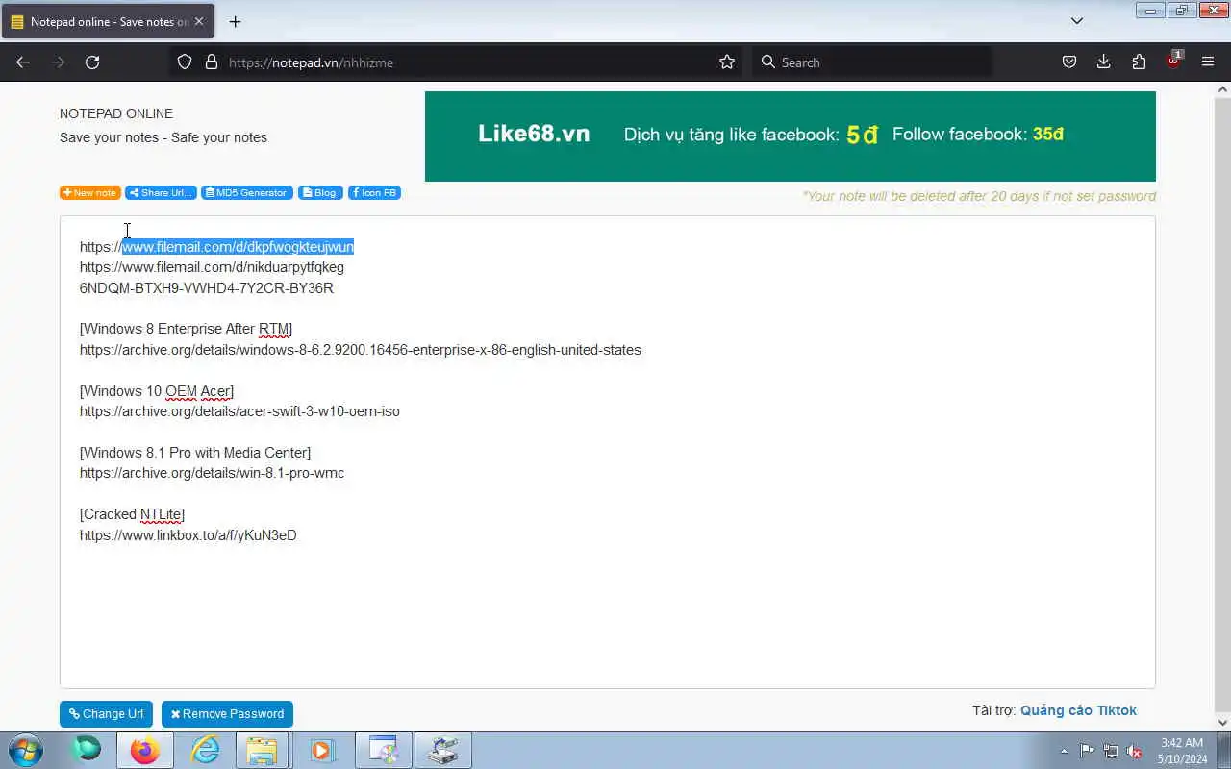
Task: Click the Firefox back arrow
Action: [23, 62]
